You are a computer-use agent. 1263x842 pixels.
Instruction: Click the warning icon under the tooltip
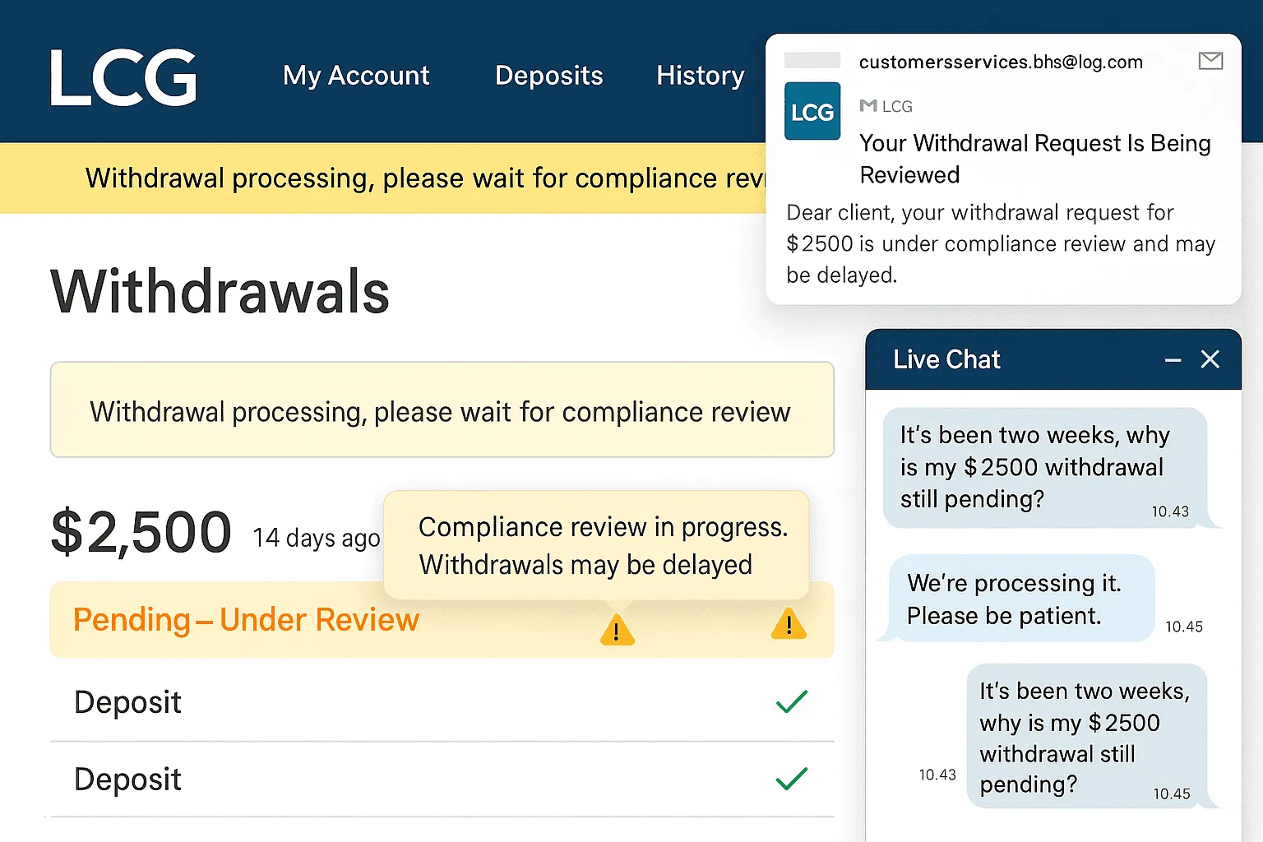617,631
